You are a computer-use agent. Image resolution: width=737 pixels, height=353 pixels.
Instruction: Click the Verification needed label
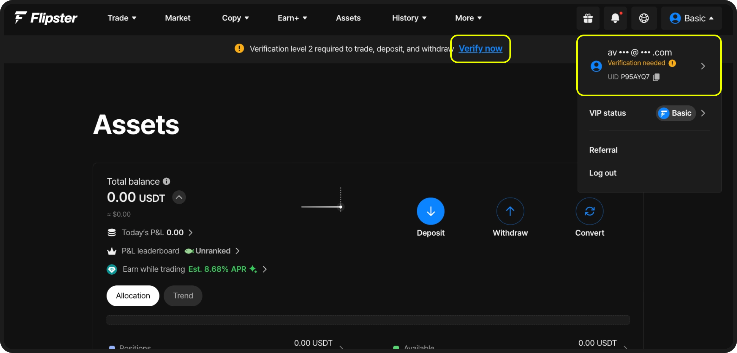point(636,63)
